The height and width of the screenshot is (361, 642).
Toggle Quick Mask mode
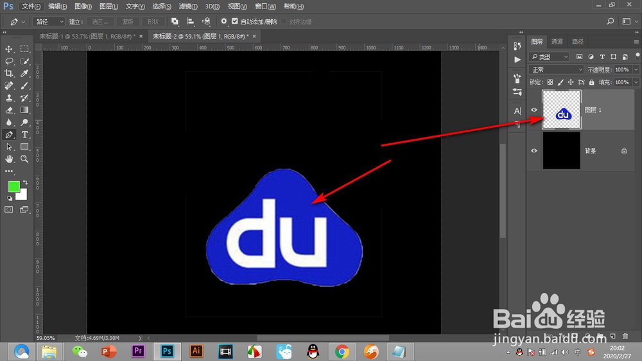(x=8, y=209)
